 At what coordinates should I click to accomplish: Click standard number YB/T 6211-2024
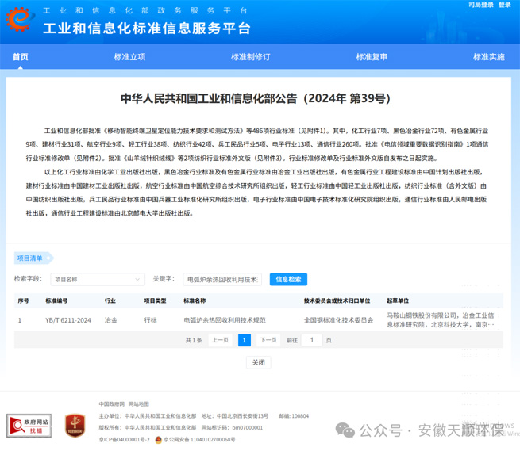point(68,320)
